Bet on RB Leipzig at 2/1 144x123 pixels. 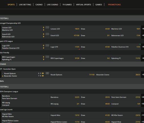pyautogui.click(x=65, y=104)
